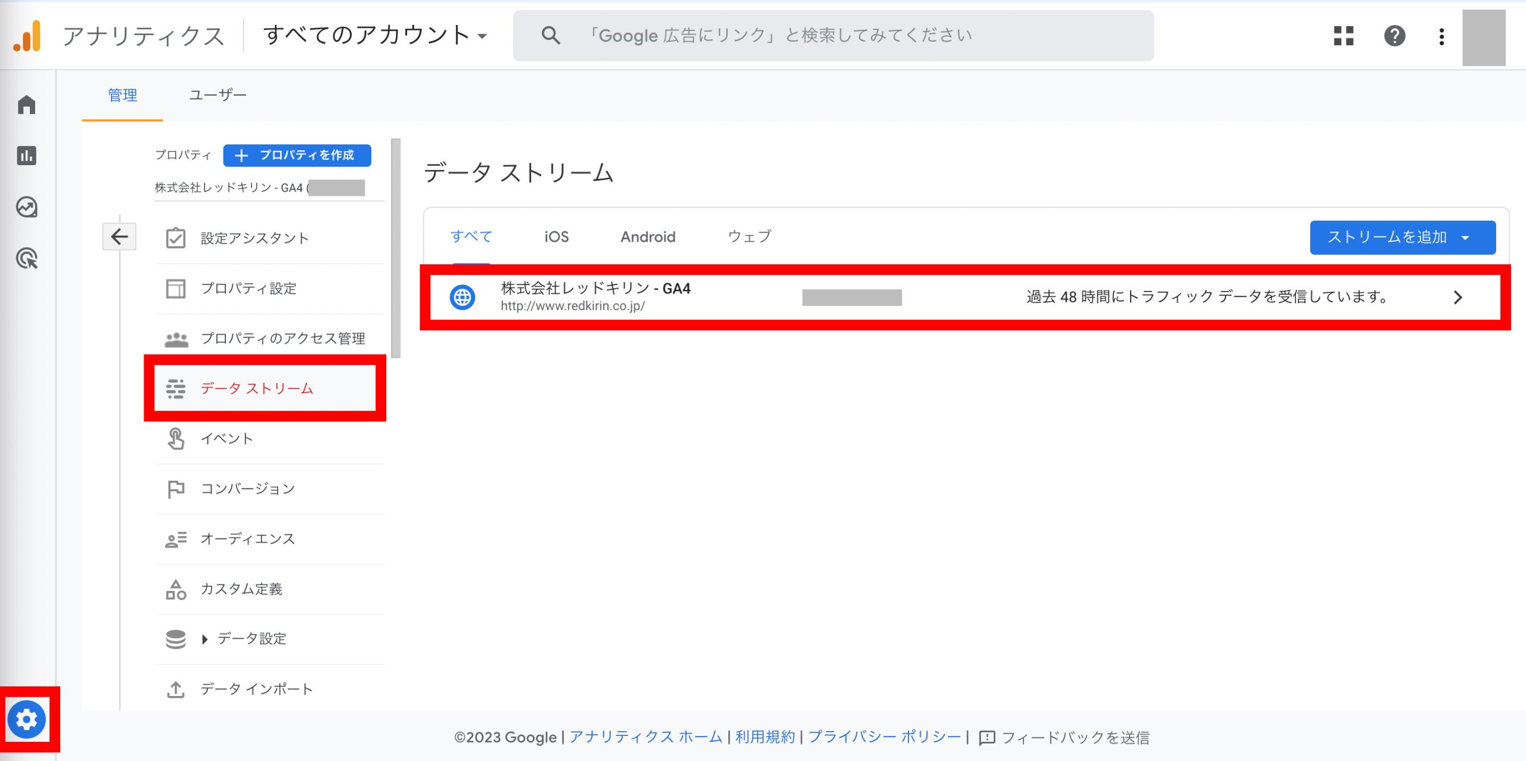Click the プロパティを作成 button
The height and width of the screenshot is (761, 1526).
click(297, 155)
